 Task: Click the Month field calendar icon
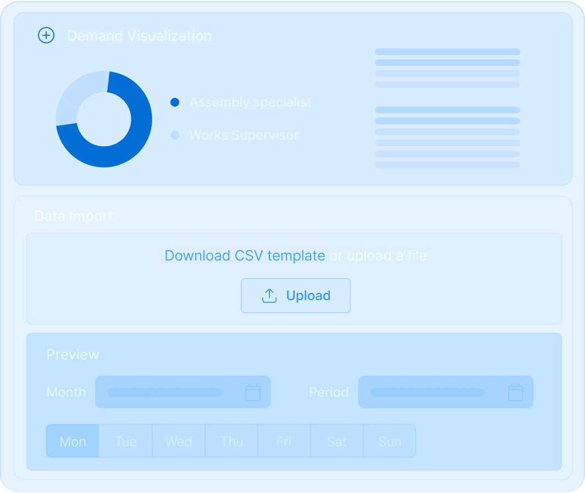pyautogui.click(x=252, y=392)
